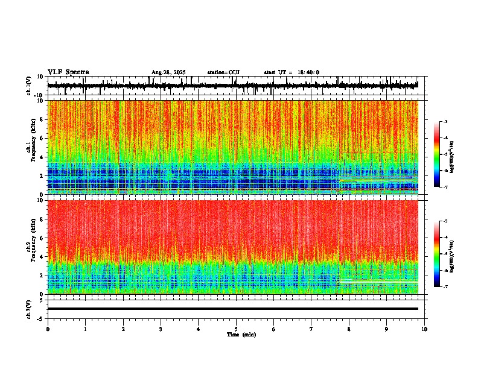
Task: Click the log(PSD) label beside ch.2 color bar
Action: pos(452,256)
